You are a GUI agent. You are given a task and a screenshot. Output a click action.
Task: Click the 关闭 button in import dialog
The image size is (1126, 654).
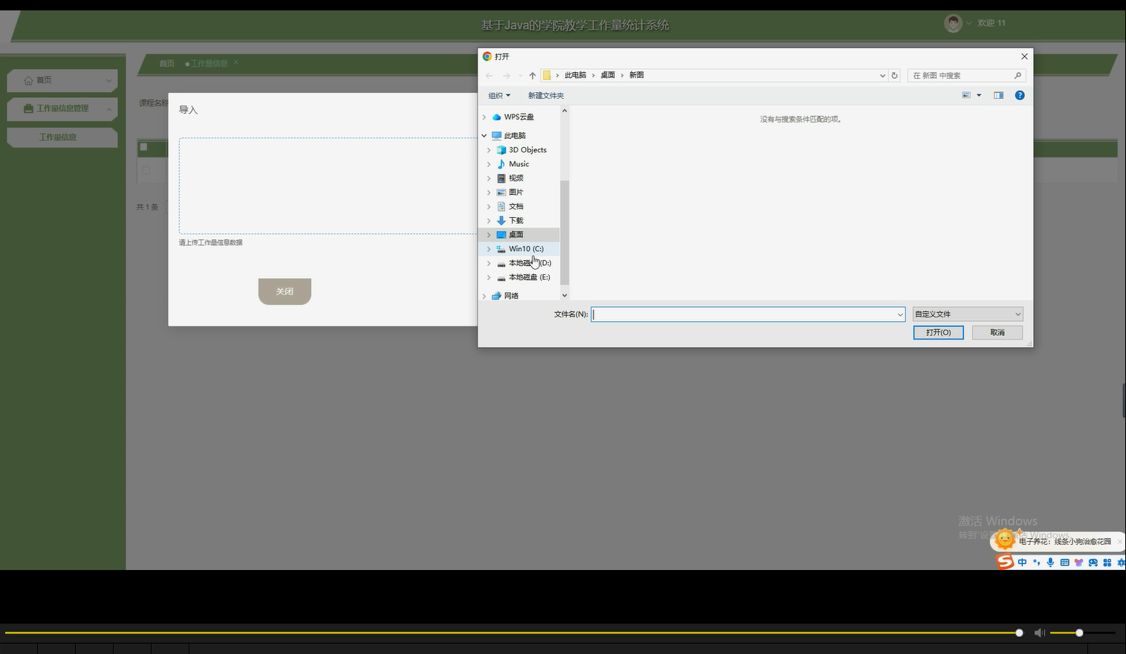coord(284,291)
